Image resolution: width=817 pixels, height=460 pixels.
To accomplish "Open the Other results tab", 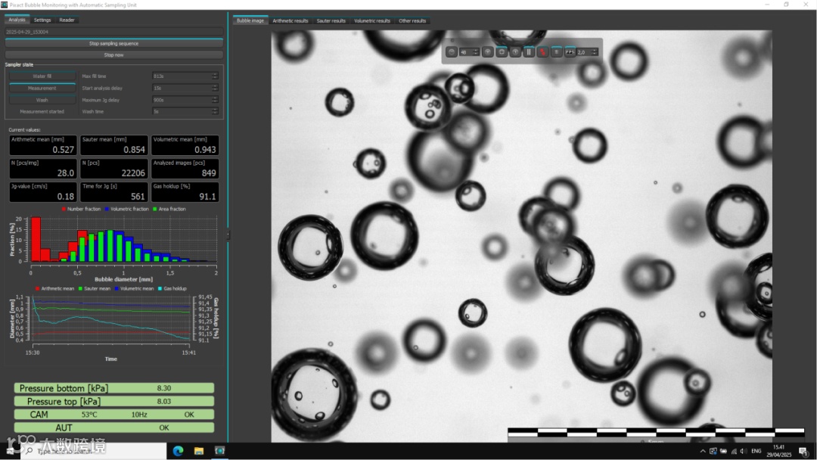I will pyautogui.click(x=412, y=21).
